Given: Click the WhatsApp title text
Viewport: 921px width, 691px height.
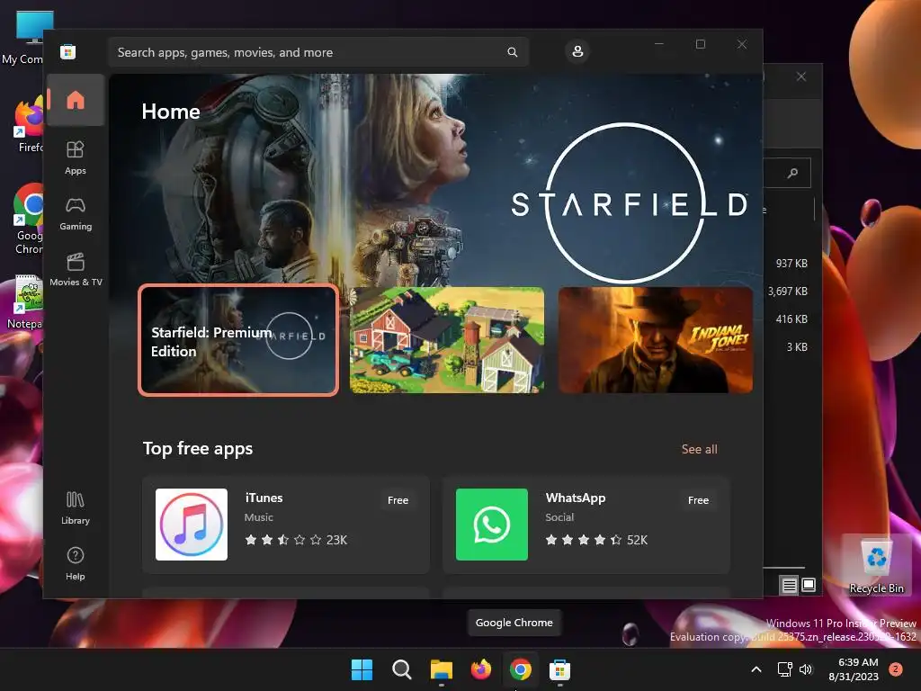Looking at the screenshot, I should click(575, 498).
